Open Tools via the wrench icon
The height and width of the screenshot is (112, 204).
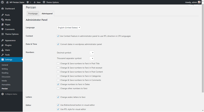3,55
